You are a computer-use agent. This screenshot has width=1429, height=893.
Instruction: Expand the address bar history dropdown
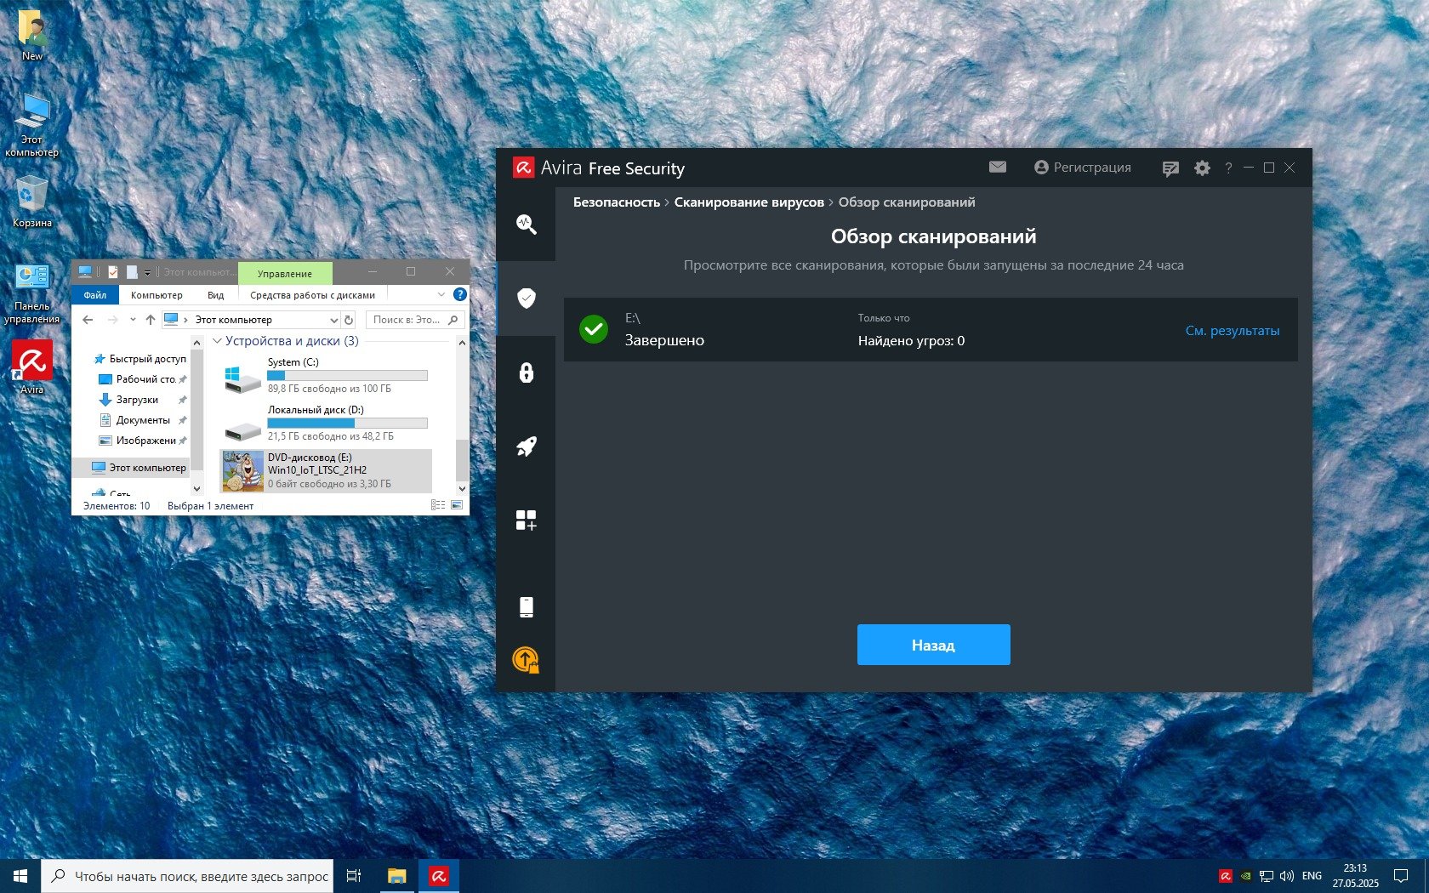pos(333,320)
